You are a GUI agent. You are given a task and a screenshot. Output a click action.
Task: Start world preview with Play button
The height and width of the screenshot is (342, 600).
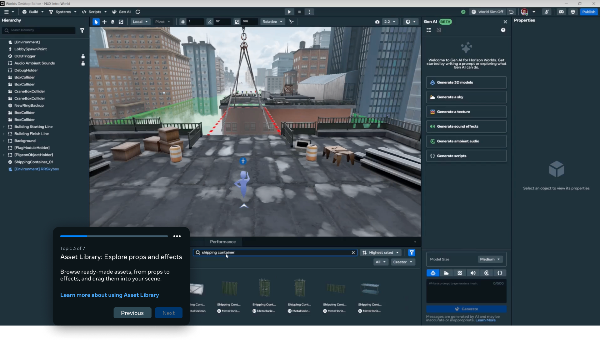[289, 12]
